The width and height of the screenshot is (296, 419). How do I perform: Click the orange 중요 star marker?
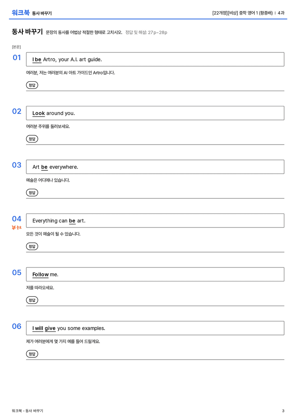pos(17,228)
